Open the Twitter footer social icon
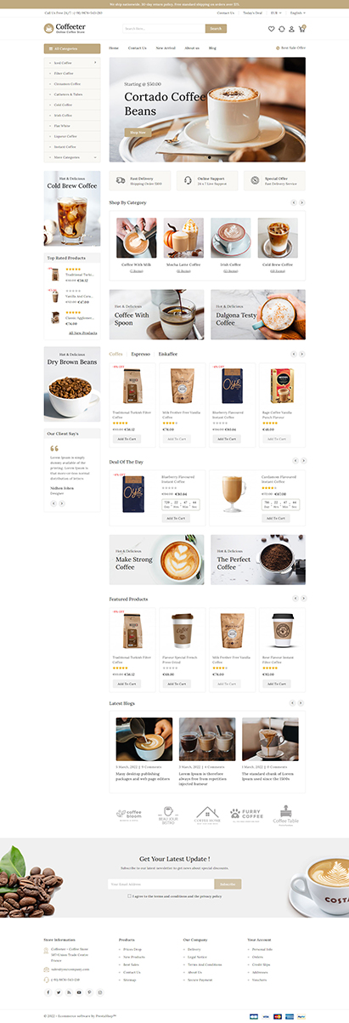The width and height of the screenshot is (349, 1023). [x=59, y=992]
